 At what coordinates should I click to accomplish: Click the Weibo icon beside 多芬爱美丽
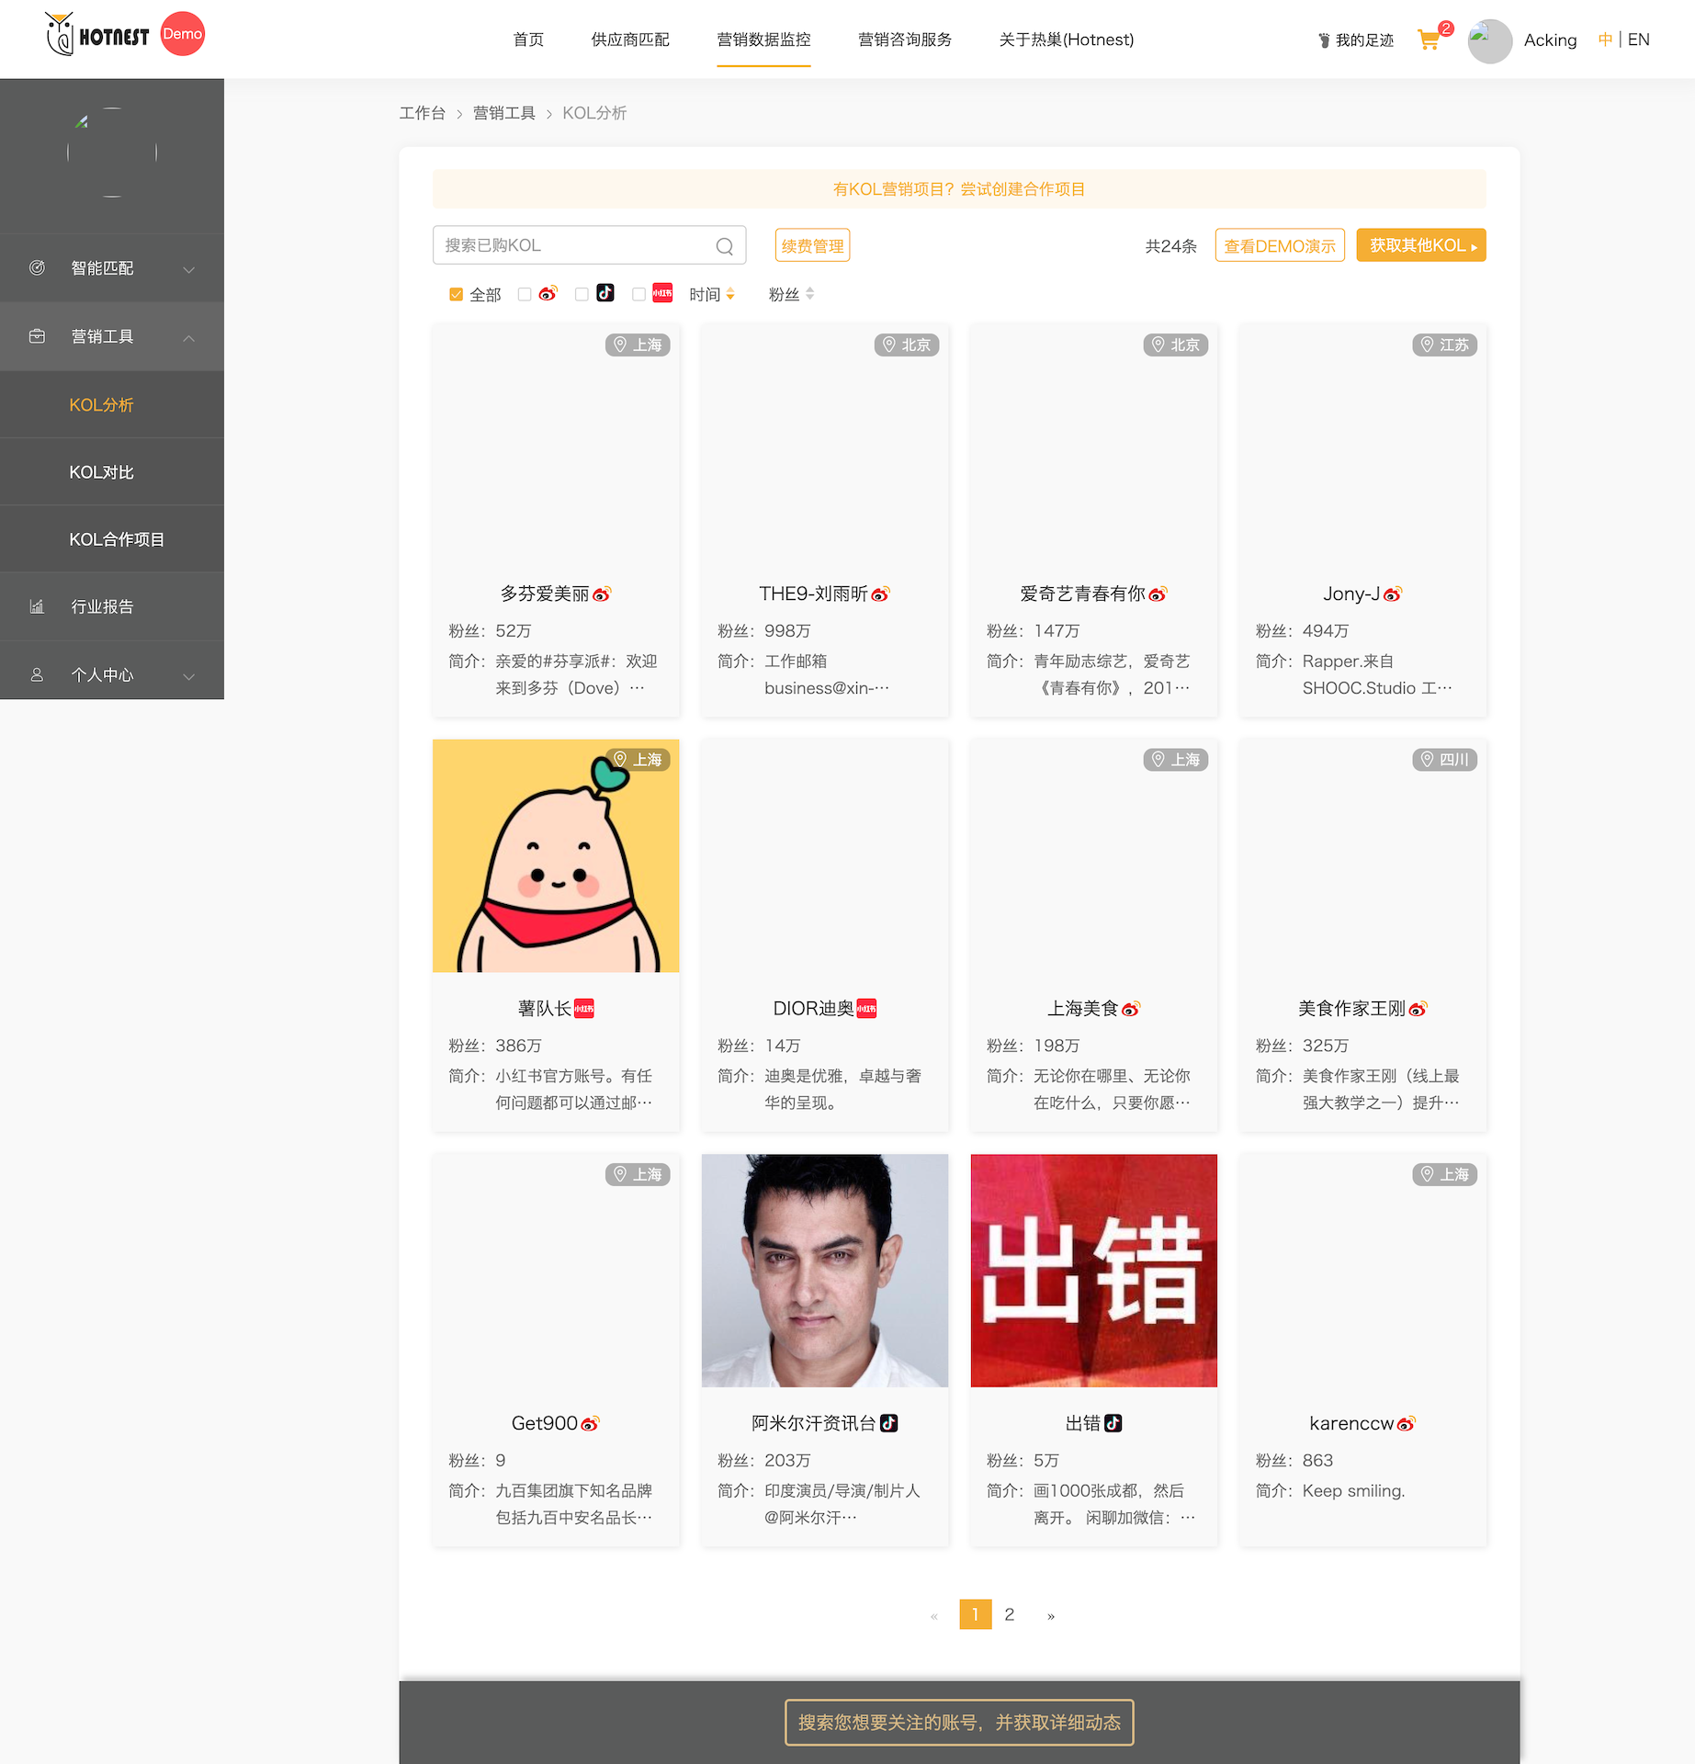pos(602,594)
